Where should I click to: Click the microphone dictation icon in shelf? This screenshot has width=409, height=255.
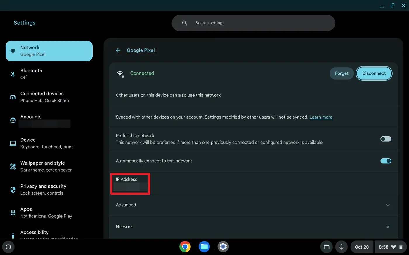341,247
